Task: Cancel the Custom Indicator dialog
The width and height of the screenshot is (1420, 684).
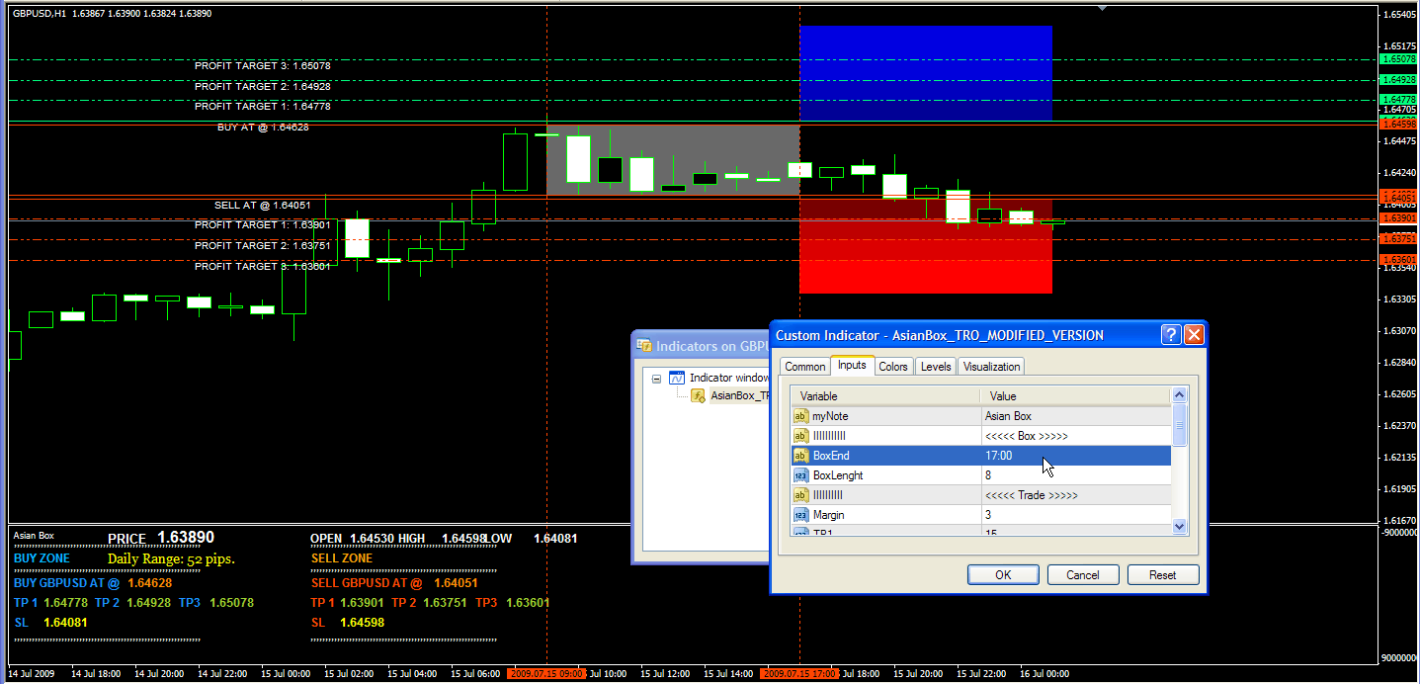Action: pyautogui.click(x=1082, y=575)
